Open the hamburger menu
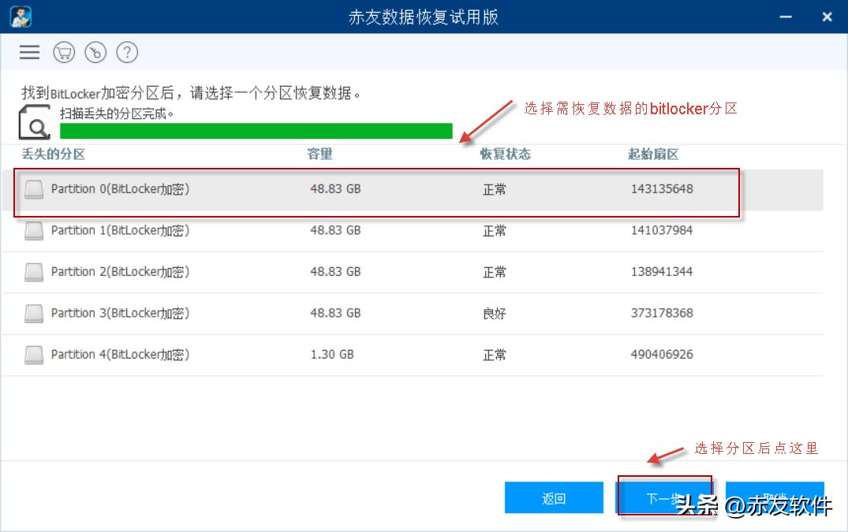 click(x=29, y=52)
